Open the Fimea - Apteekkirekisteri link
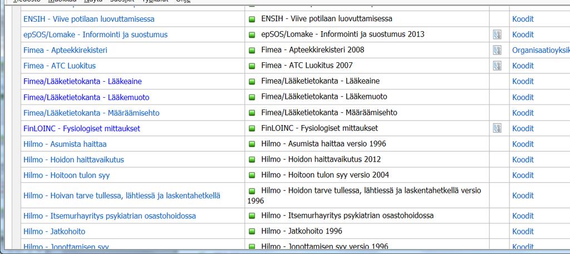This screenshot has height=254, width=570. 65,50
